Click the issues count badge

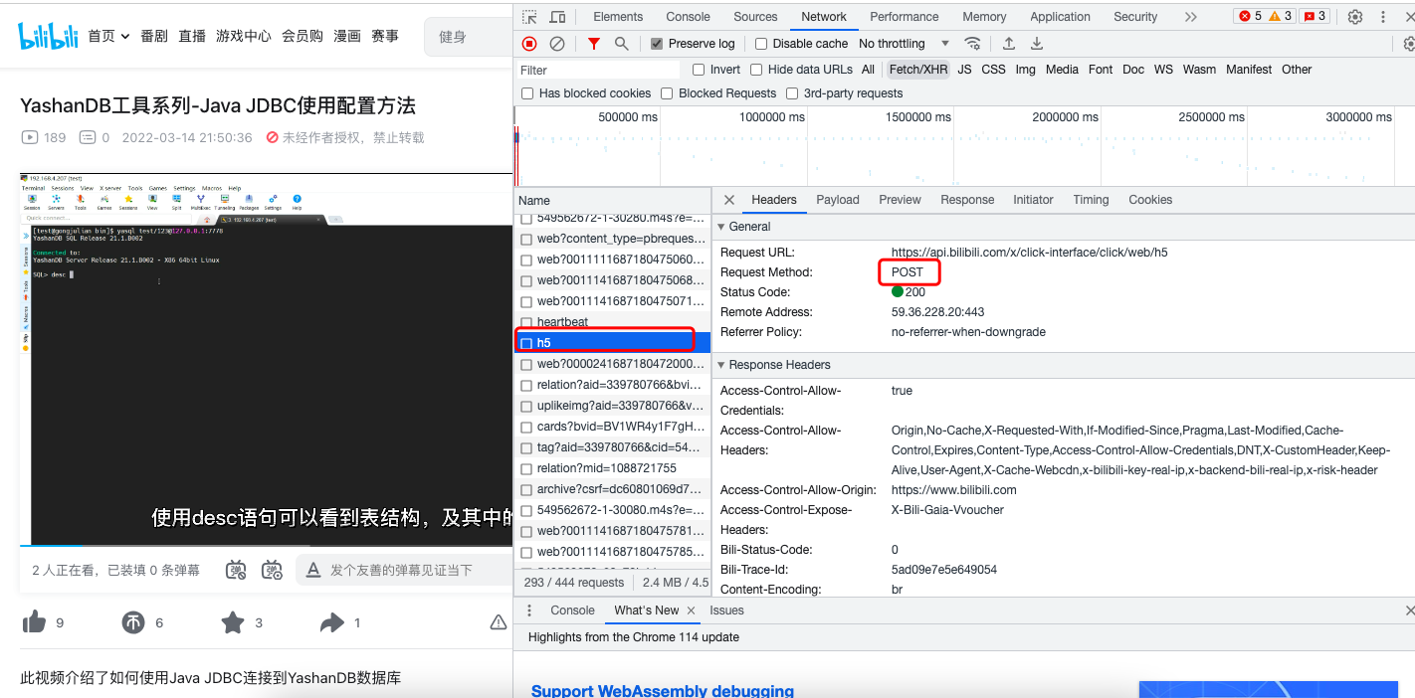1314,17
